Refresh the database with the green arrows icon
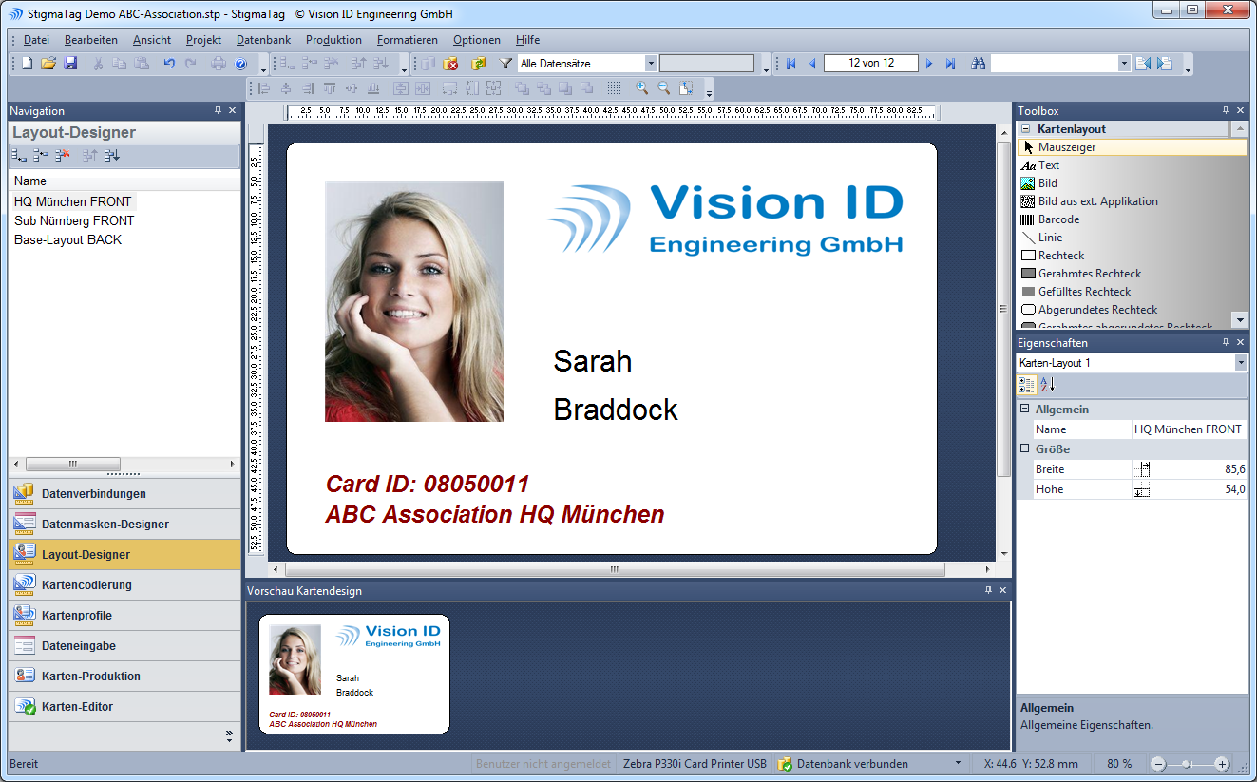The image size is (1257, 782). tap(479, 64)
